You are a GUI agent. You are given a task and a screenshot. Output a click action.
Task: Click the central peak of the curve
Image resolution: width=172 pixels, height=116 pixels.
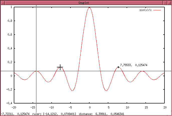pyautogui.click(x=89, y=8)
